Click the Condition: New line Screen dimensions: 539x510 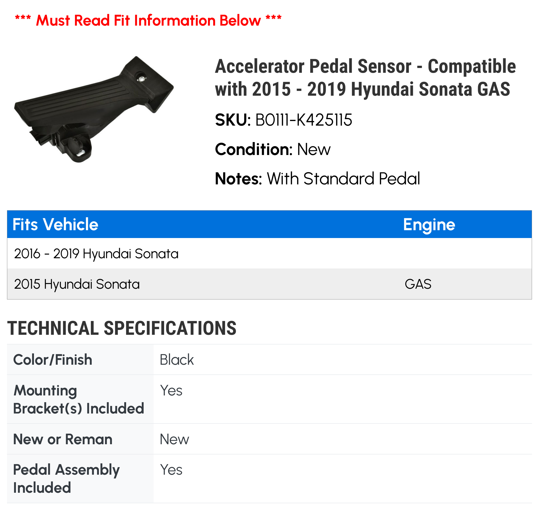click(273, 149)
